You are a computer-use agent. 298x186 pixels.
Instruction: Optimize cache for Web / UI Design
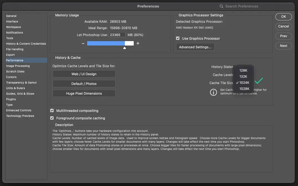[84, 74]
